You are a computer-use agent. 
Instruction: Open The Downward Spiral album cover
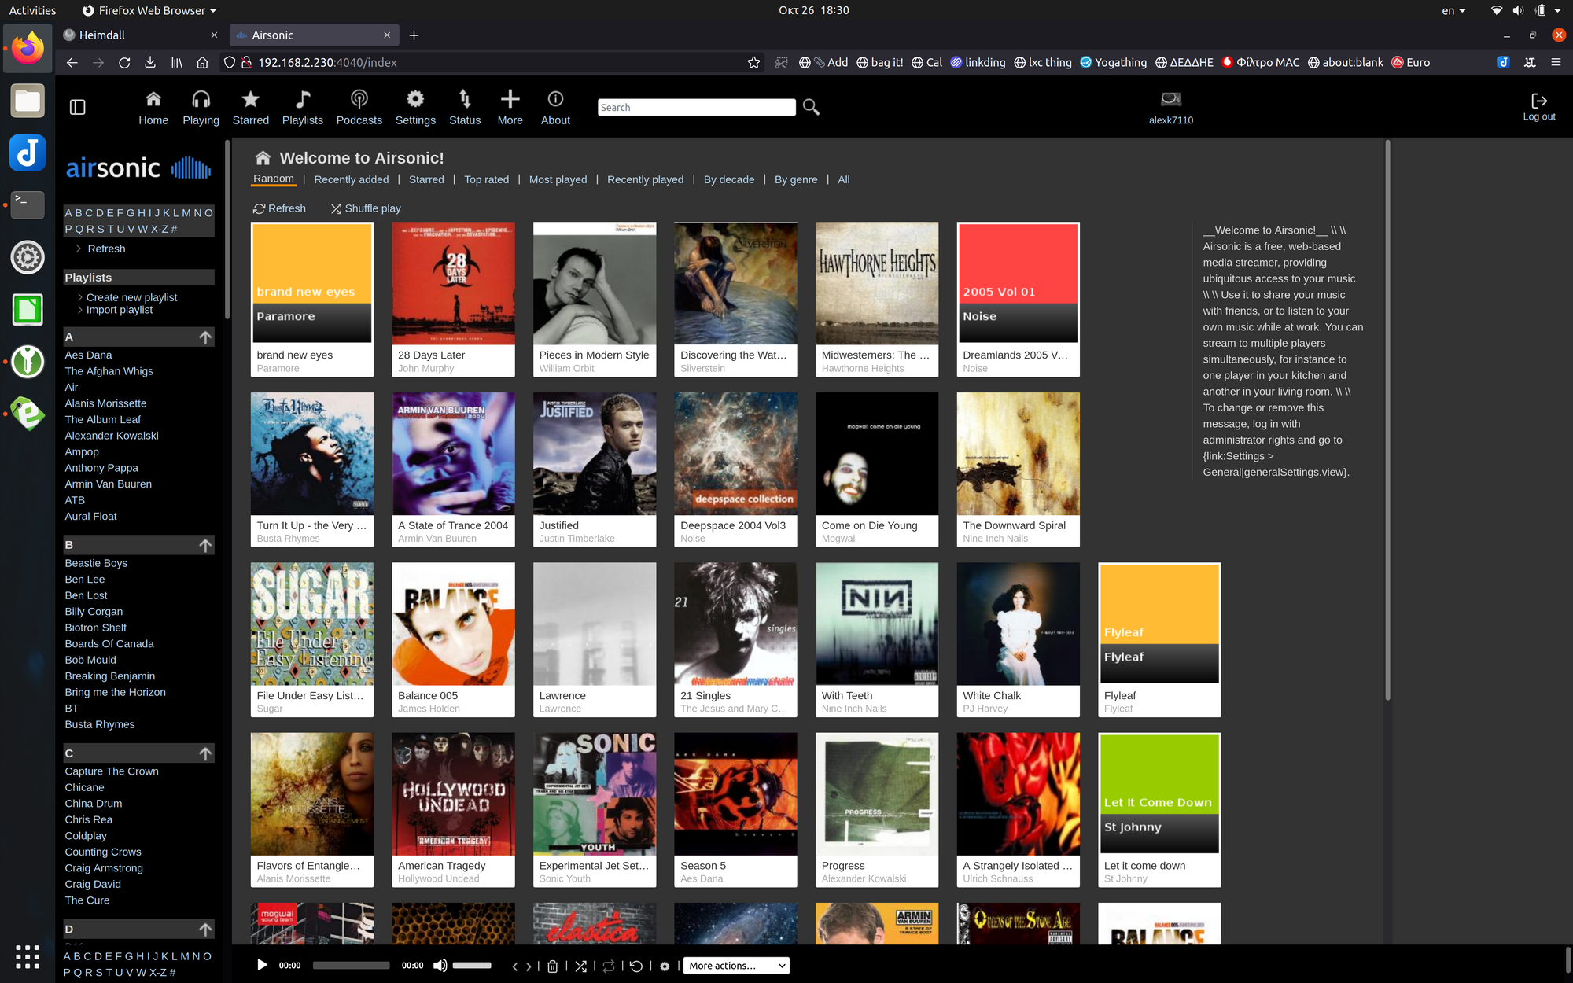point(1018,454)
